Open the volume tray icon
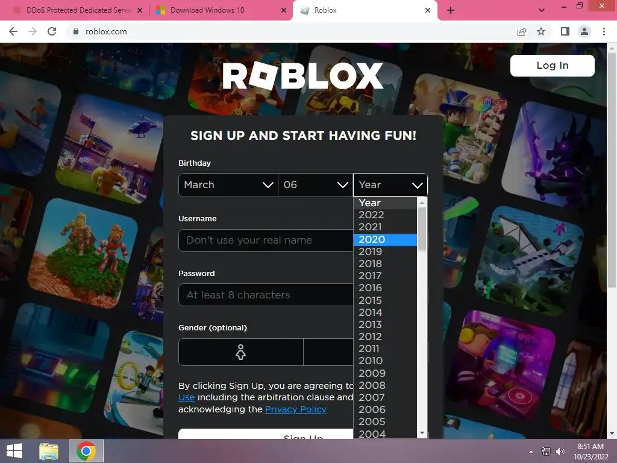This screenshot has width=617, height=463. [x=560, y=452]
